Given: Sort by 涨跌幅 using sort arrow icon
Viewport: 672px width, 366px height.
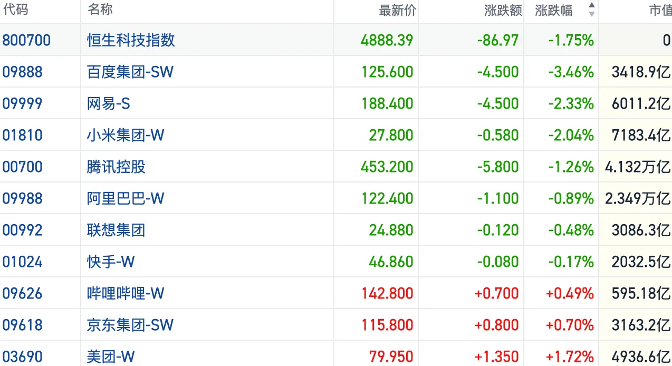Looking at the screenshot, I should [x=592, y=9].
